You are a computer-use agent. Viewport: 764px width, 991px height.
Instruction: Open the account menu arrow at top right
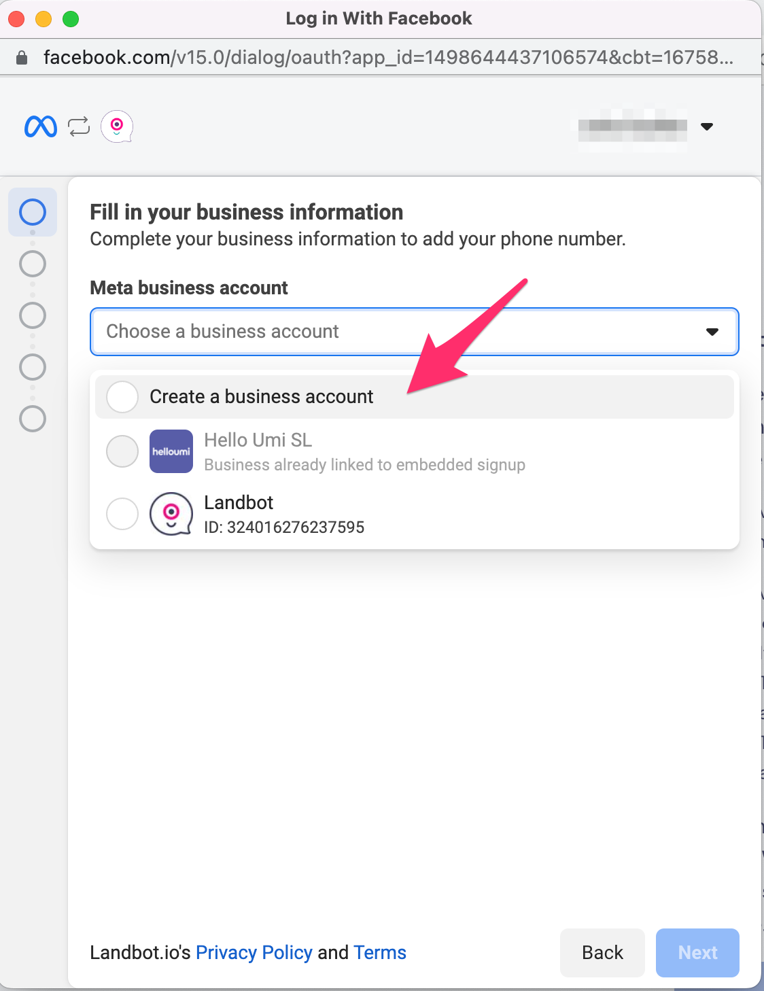(707, 126)
